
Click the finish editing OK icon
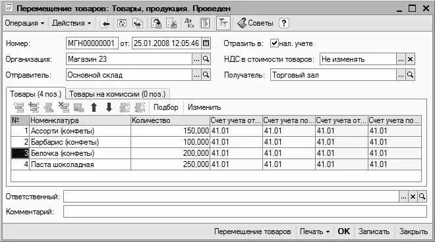(x=79, y=107)
